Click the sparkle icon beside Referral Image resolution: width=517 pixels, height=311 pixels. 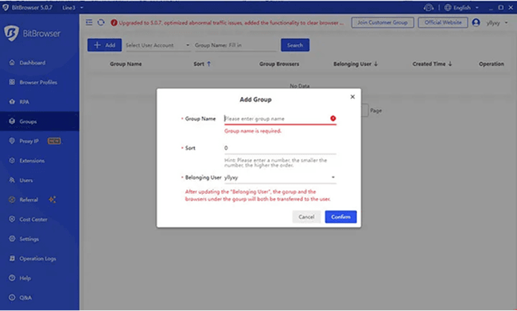coord(52,199)
